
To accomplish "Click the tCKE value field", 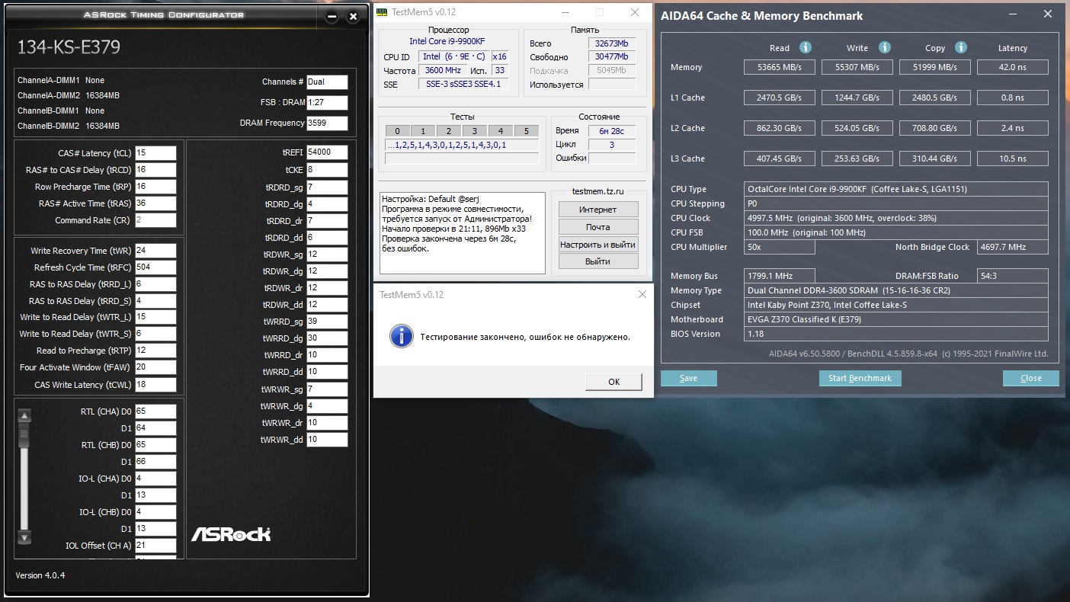I will pos(327,170).
